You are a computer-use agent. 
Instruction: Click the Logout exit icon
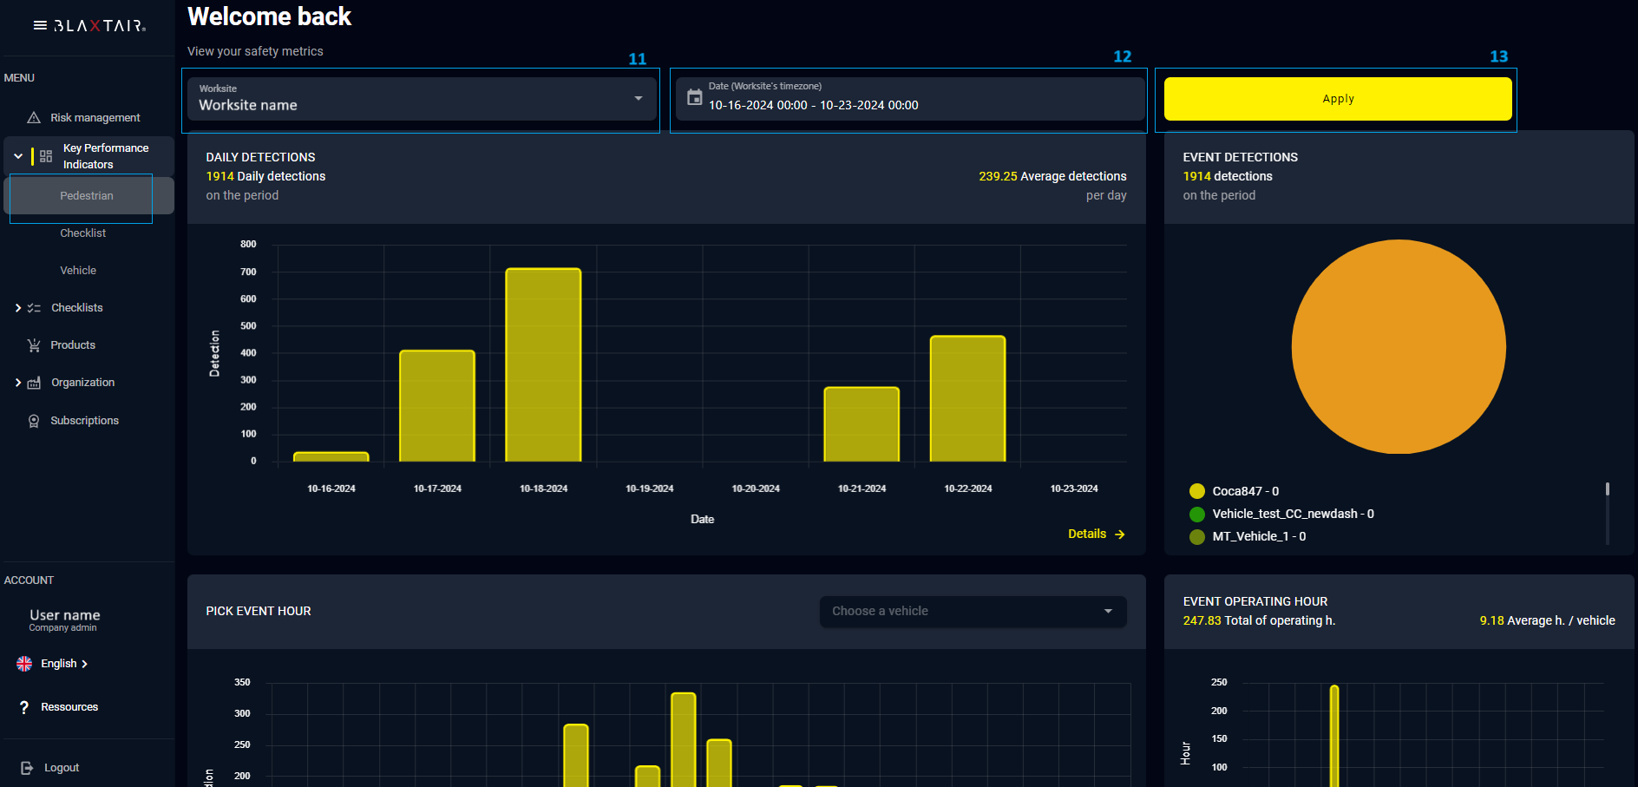(27, 768)
